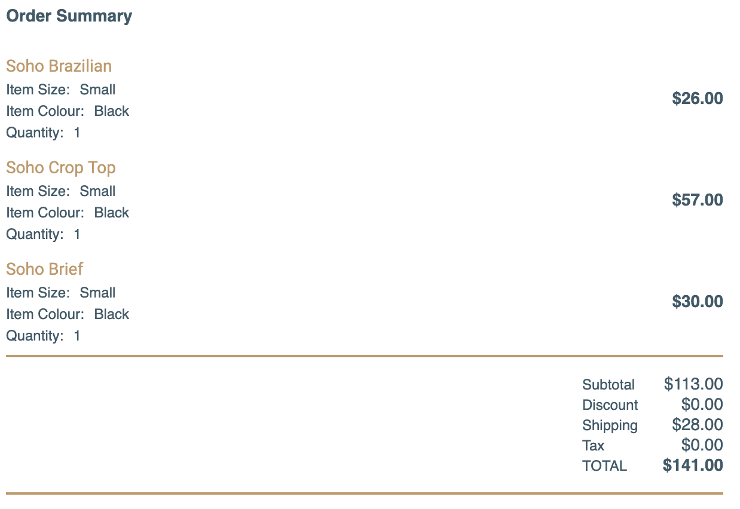Click the Subtotal label

tap(608, 385)
